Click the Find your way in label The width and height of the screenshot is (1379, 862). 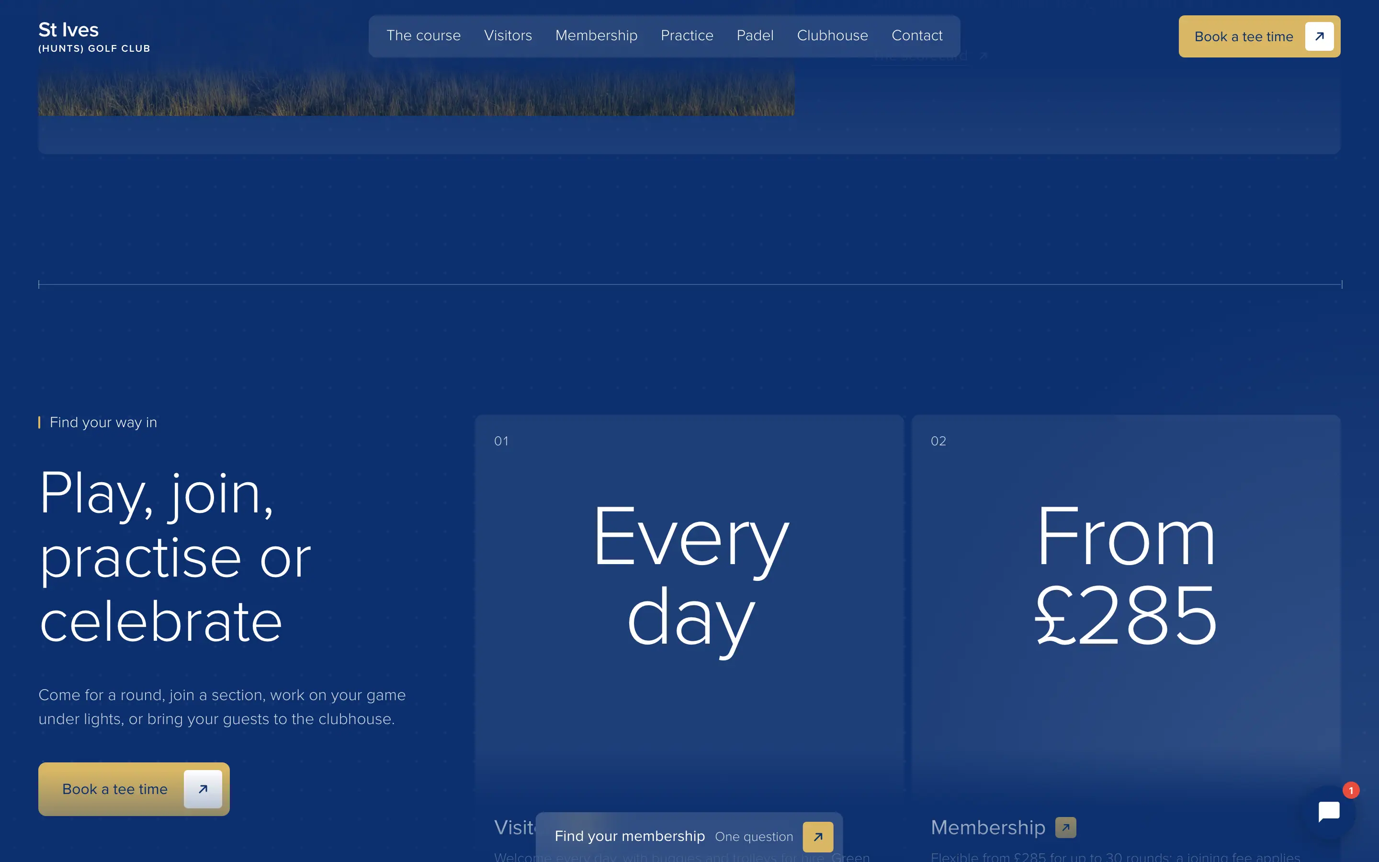[103, 422]
